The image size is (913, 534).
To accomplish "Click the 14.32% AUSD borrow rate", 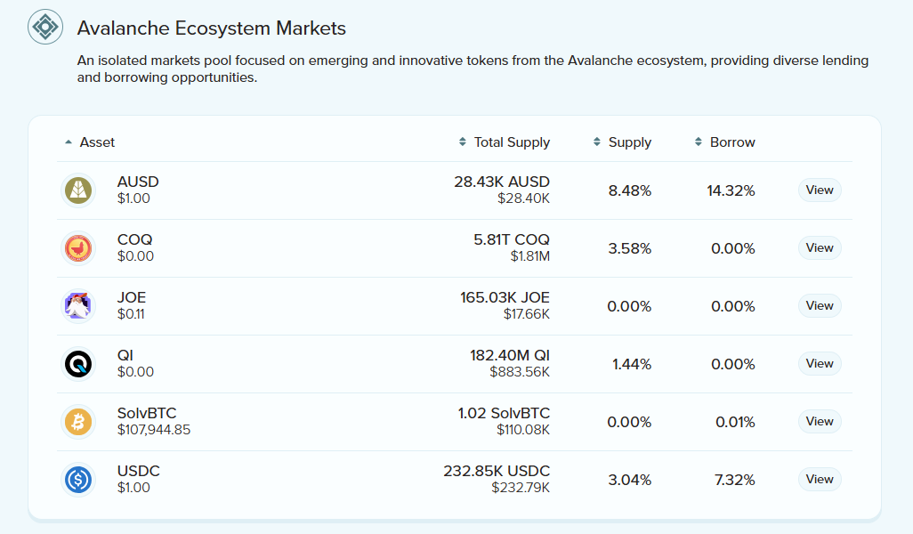I will [731, 190].
